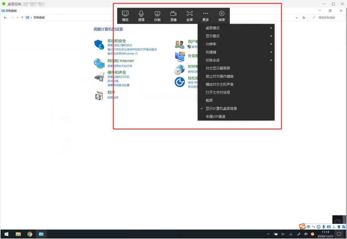
Task: Open the Windows Start menu
Action: click(6, 234)
